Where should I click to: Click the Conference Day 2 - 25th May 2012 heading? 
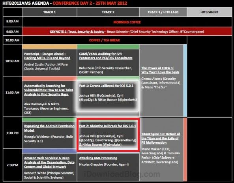90,3
